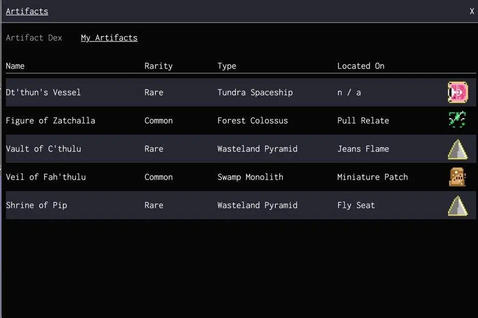This screenshot has height=318, width=478.
Task: Click the pyramid icon for Shrine of Pip
Action: click(457, 205)
